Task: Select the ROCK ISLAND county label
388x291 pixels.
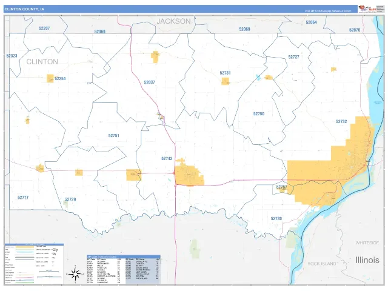Action: (322, 264)
